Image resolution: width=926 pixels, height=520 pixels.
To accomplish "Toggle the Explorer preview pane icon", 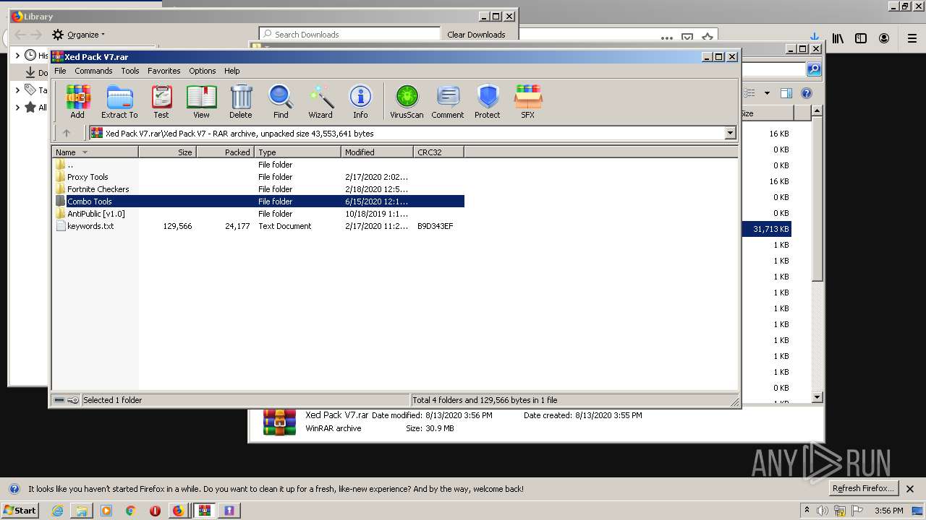I will (786, 93).
